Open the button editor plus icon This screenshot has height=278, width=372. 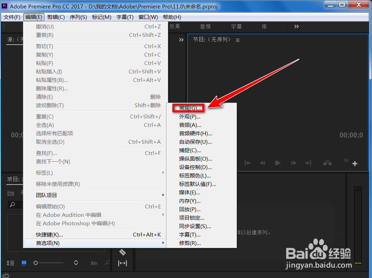click(355, 163)
